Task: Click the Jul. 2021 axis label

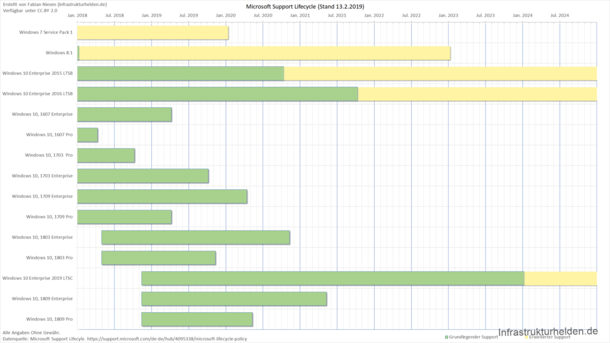Action: (337, 15)
